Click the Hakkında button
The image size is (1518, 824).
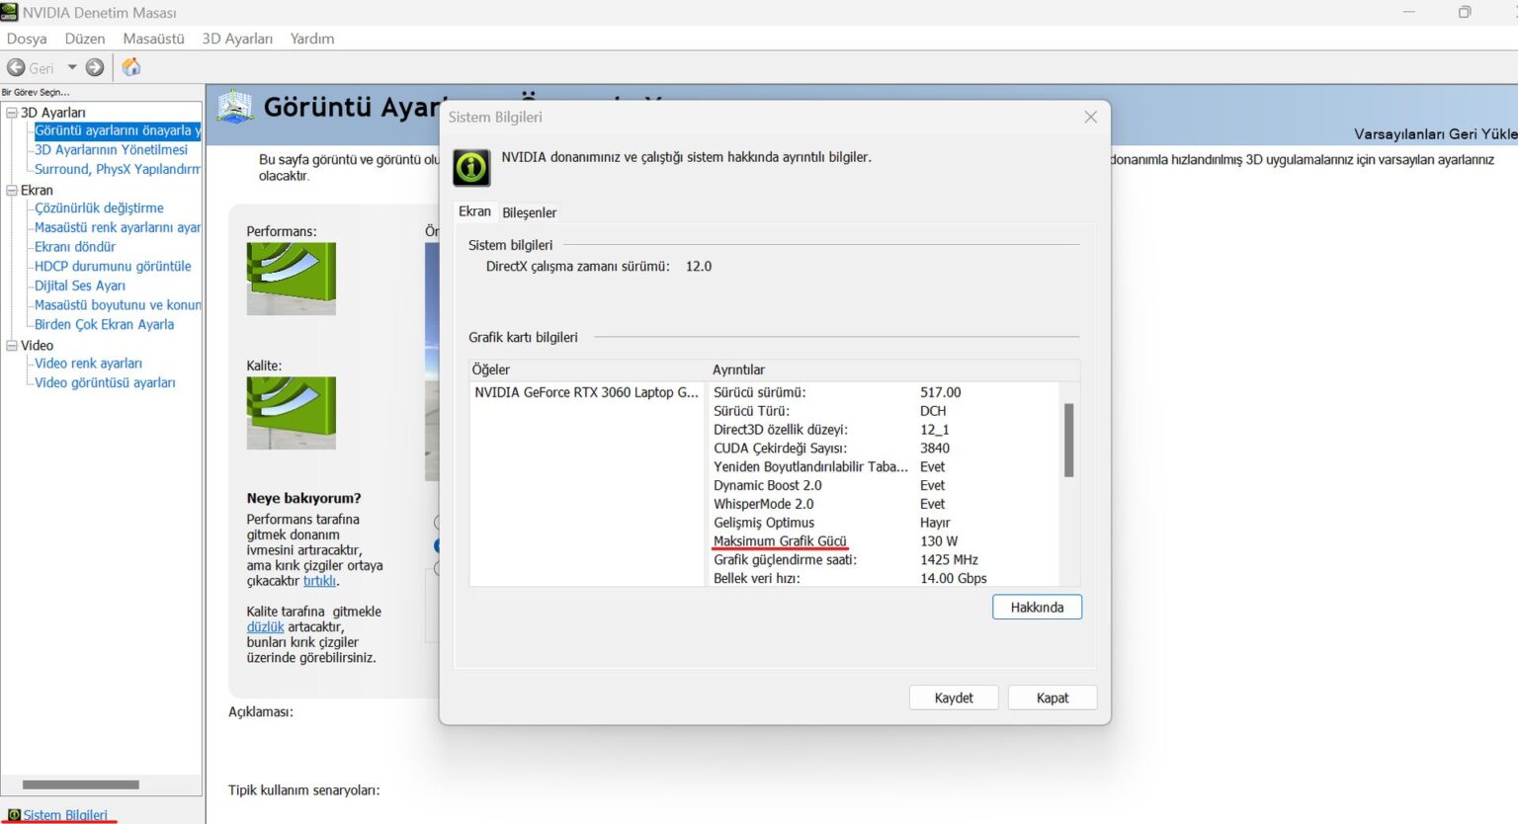coord(1036,607)
